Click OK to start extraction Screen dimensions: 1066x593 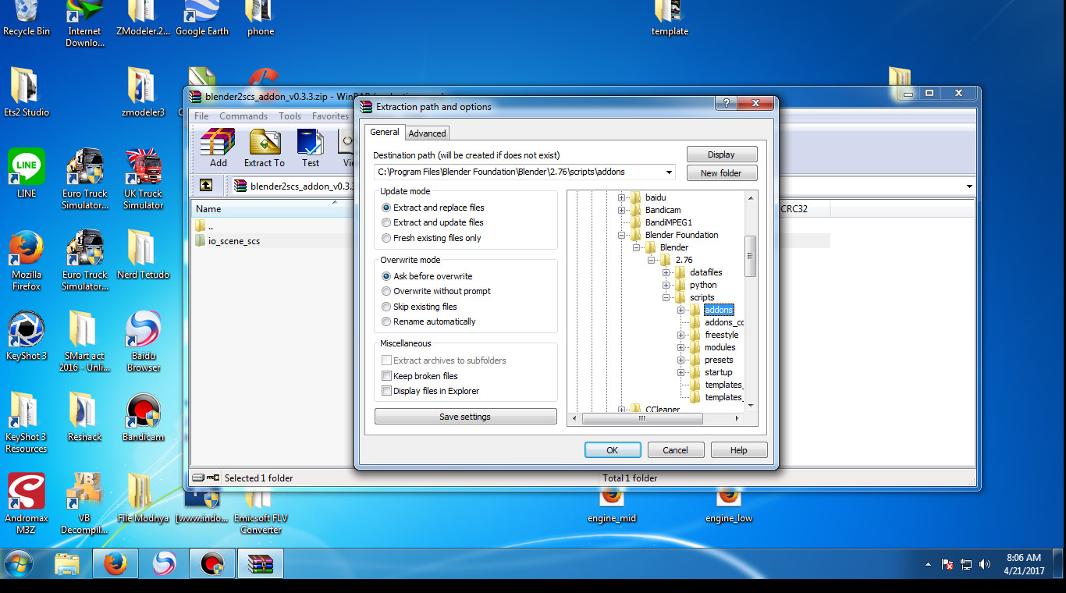[613, 450]
